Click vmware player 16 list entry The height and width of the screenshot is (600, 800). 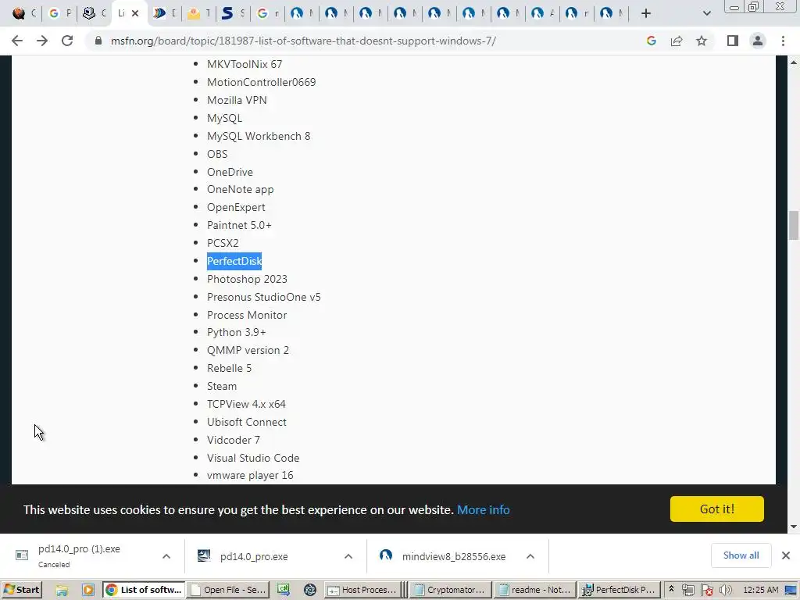(250, 476)
